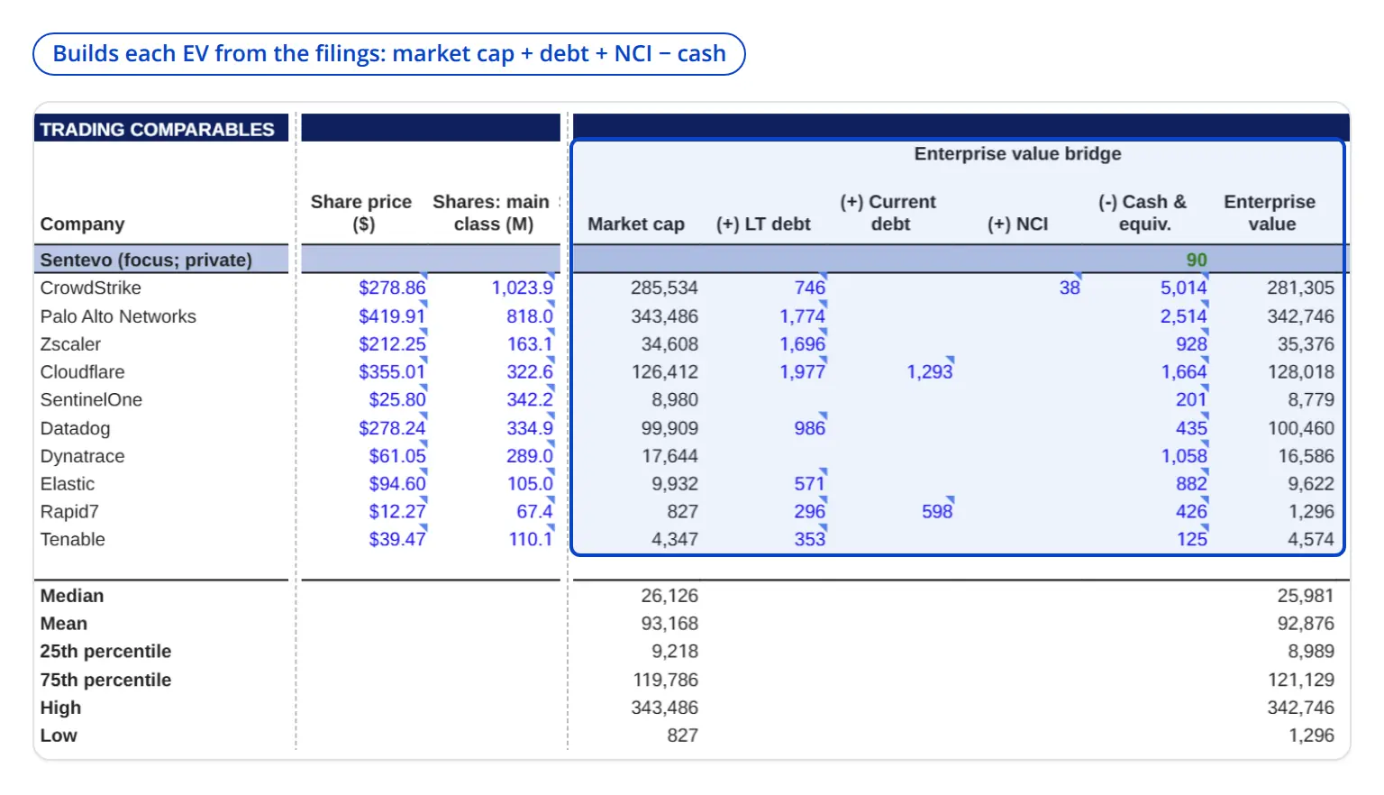Select the SentinelOne company name cell
The height and width of the screenshot is (795, 1384).
(x=91, y=399)
